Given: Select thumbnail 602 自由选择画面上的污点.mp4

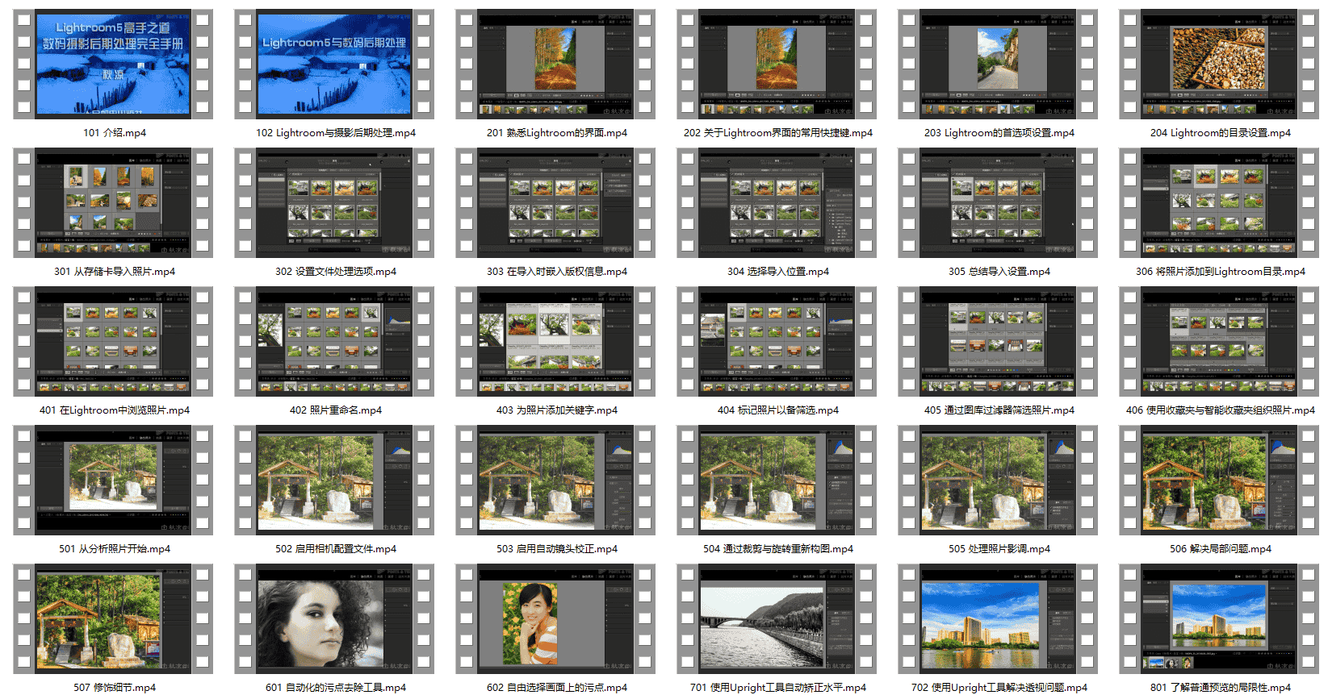Looking at the screenshot, I should (x=555, y=619).
